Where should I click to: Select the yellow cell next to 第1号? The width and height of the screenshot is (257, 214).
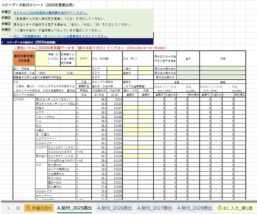click(x=114, y=69)
